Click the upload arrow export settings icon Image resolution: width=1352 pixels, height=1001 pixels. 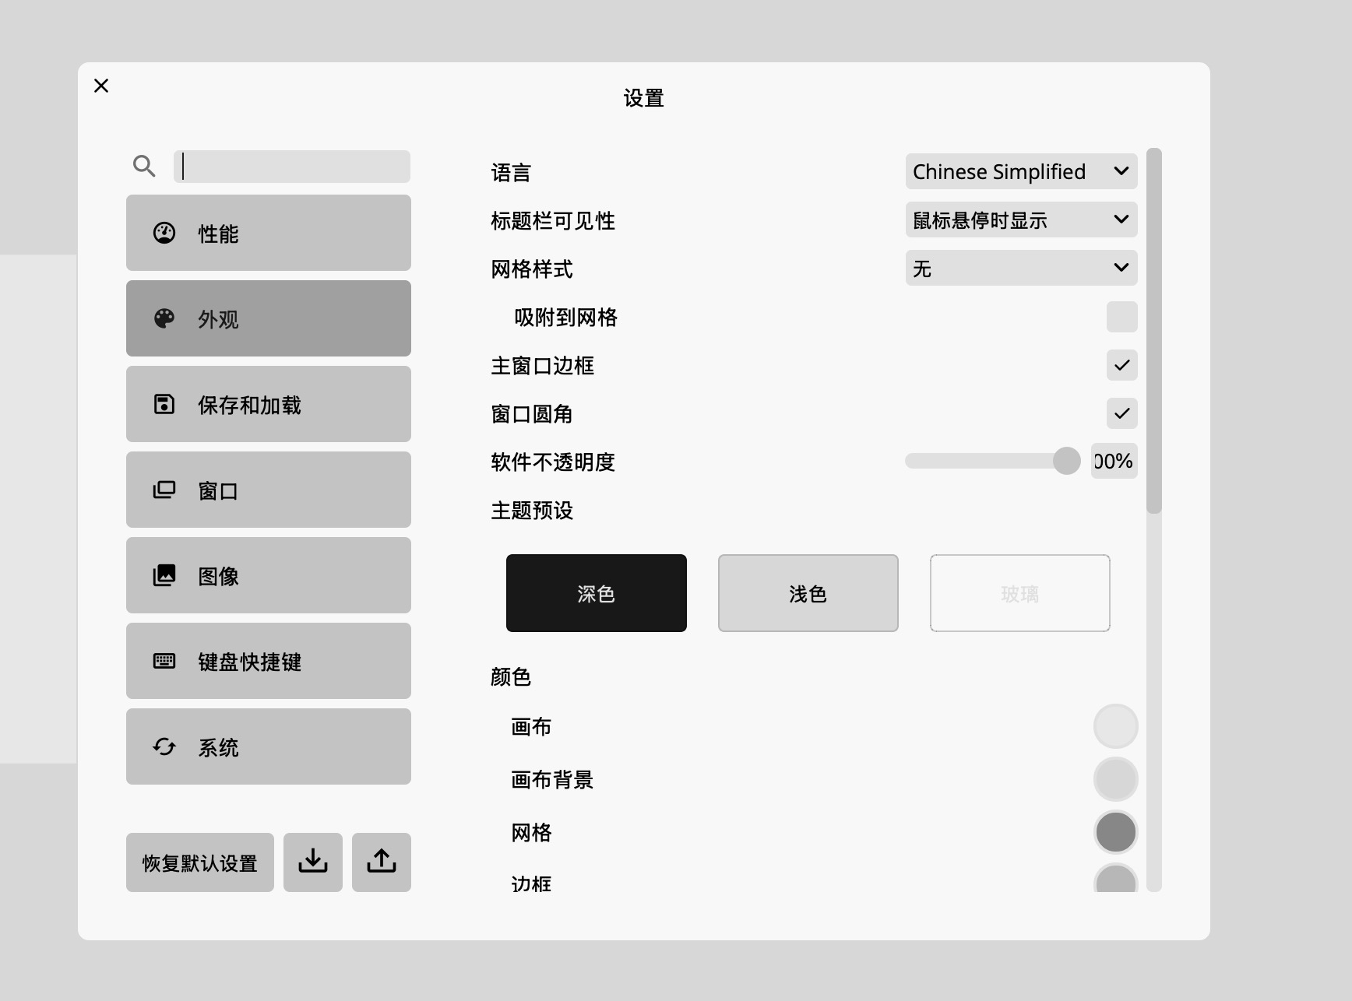(382, 862)
